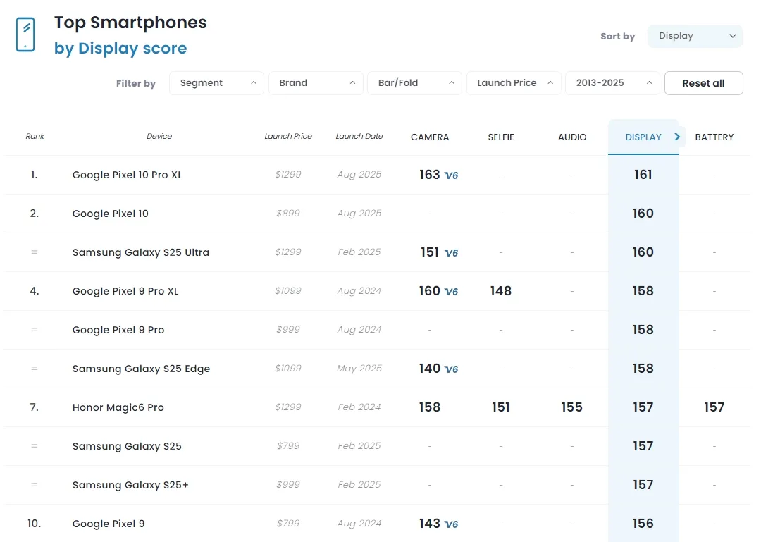Open the Sort by Display dropdown

point(695,36)
